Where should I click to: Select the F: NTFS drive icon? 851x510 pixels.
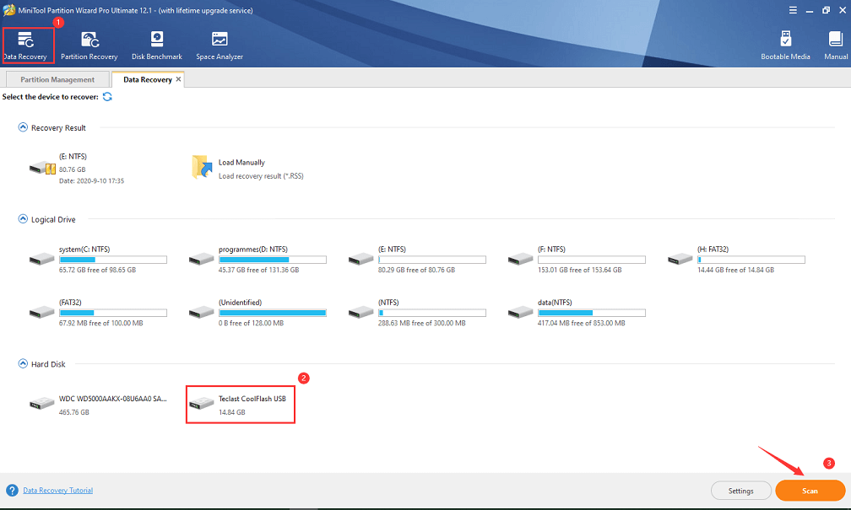click(520, 259)
